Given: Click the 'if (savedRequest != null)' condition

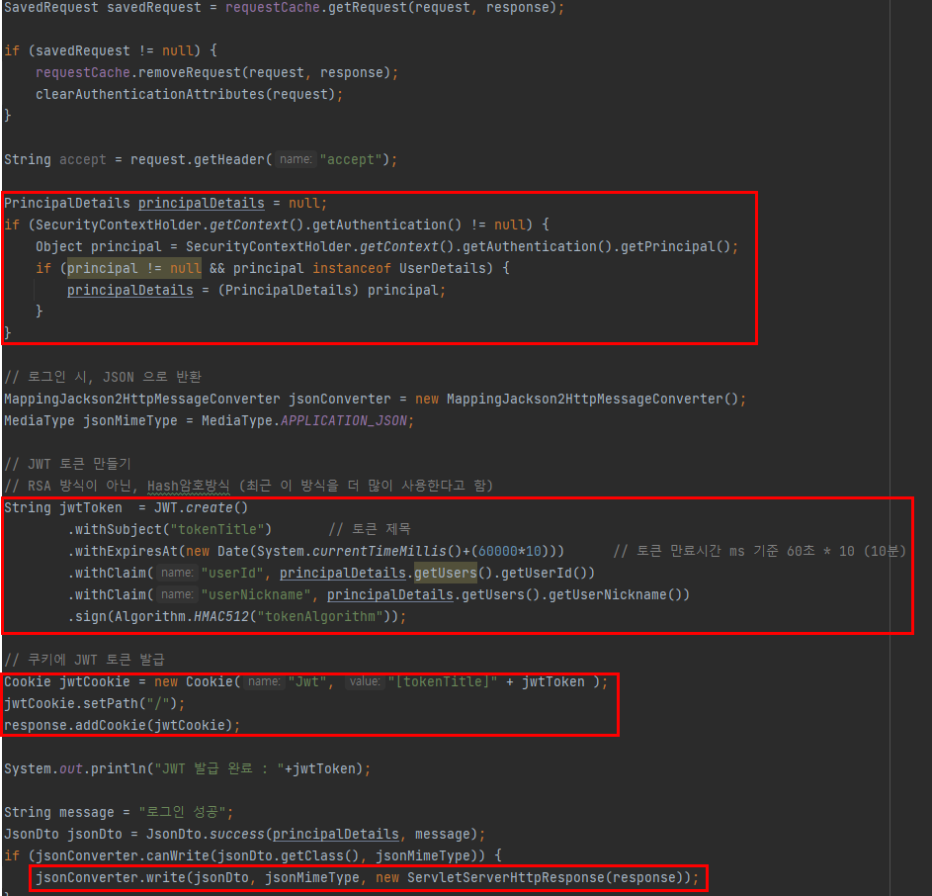Looking at the screenshot, I should (x=111, y=51).
